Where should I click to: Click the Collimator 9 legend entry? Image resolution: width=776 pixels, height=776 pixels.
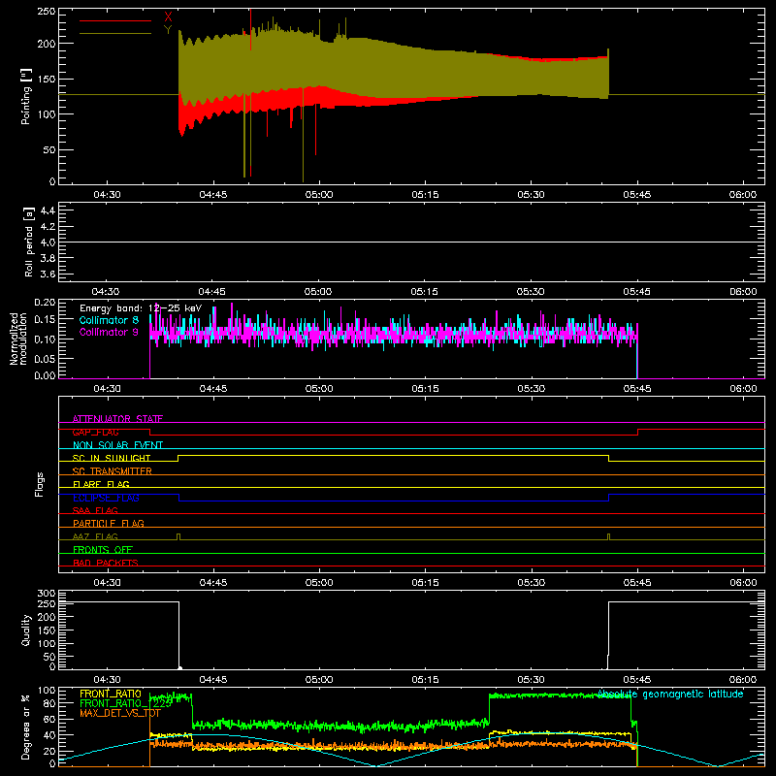(x=109, y=332)
